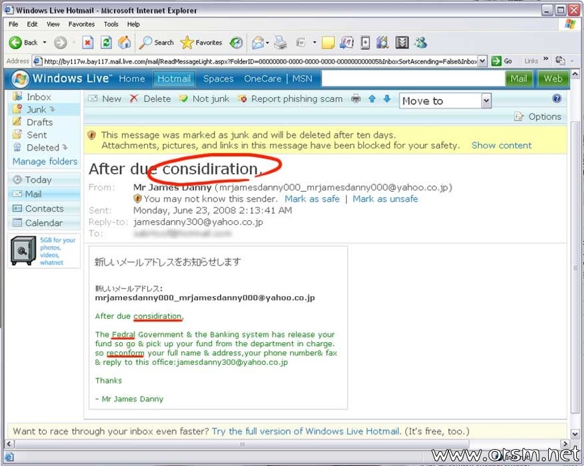
Task: Go to the browser home page via house icon
Action: coord(125,43)
